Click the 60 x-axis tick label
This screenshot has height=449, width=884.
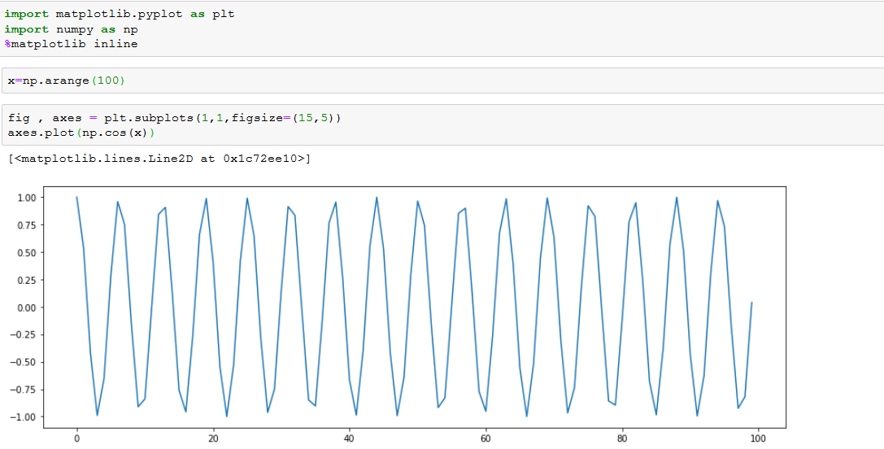(486, 438)
